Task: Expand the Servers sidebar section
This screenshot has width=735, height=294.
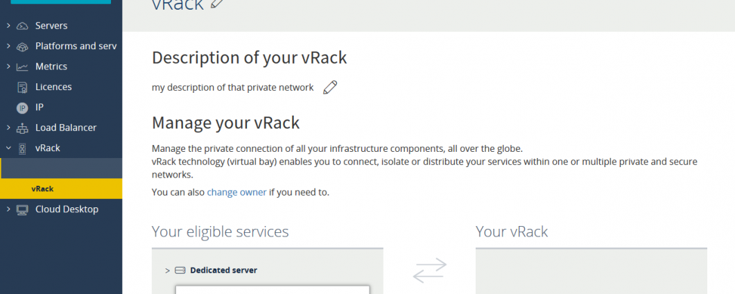Action: [x=8, y=26]
